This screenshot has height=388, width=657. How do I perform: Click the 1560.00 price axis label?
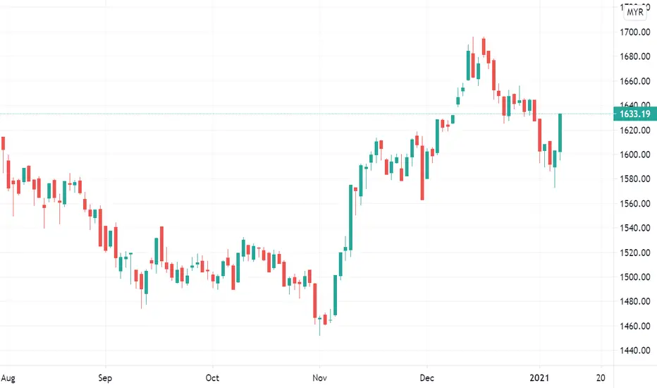pyautogui.click(x=634, y=203)
